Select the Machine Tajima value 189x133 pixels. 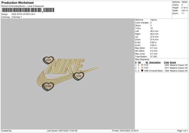click(x=153, y=20)
